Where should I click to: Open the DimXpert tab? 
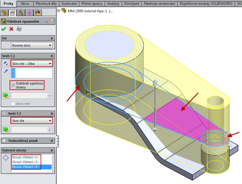132,4
